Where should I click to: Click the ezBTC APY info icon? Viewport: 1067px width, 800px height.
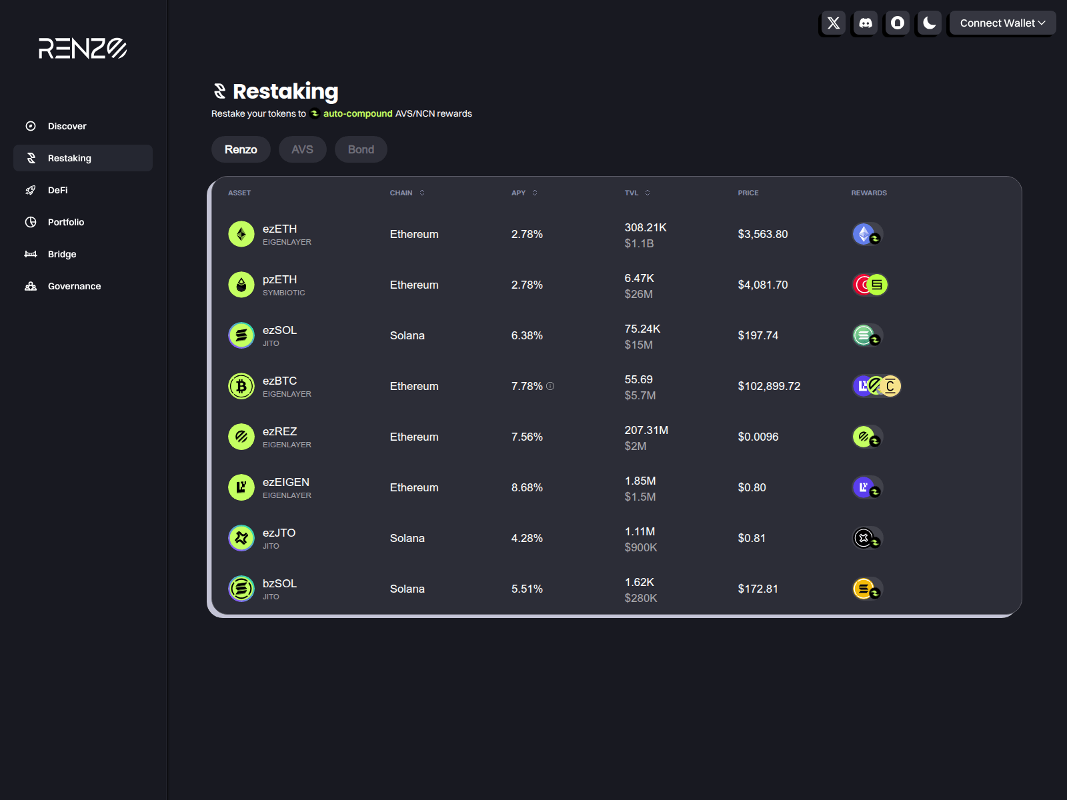pos(550,386)
